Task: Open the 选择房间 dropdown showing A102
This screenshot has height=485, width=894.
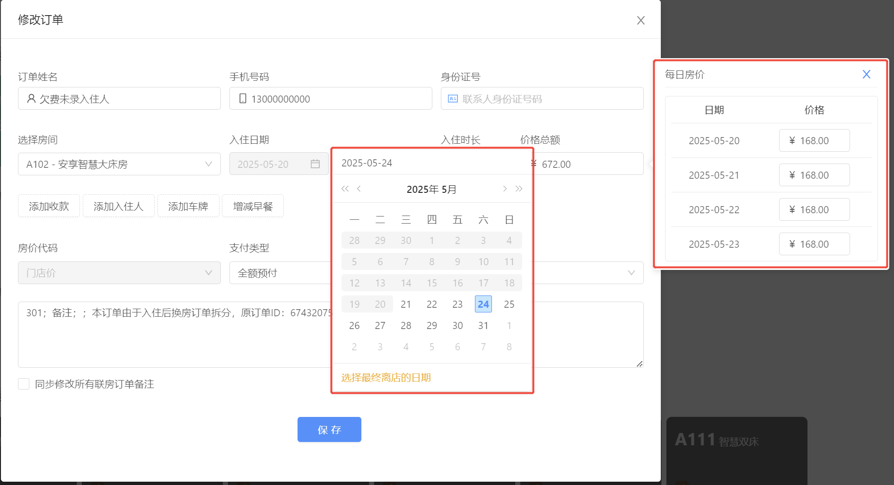Action: [x=119, y=164]
